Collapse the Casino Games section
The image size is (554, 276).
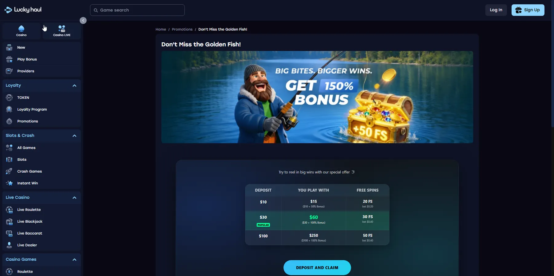pyautogui.click(x=74, y=259)
